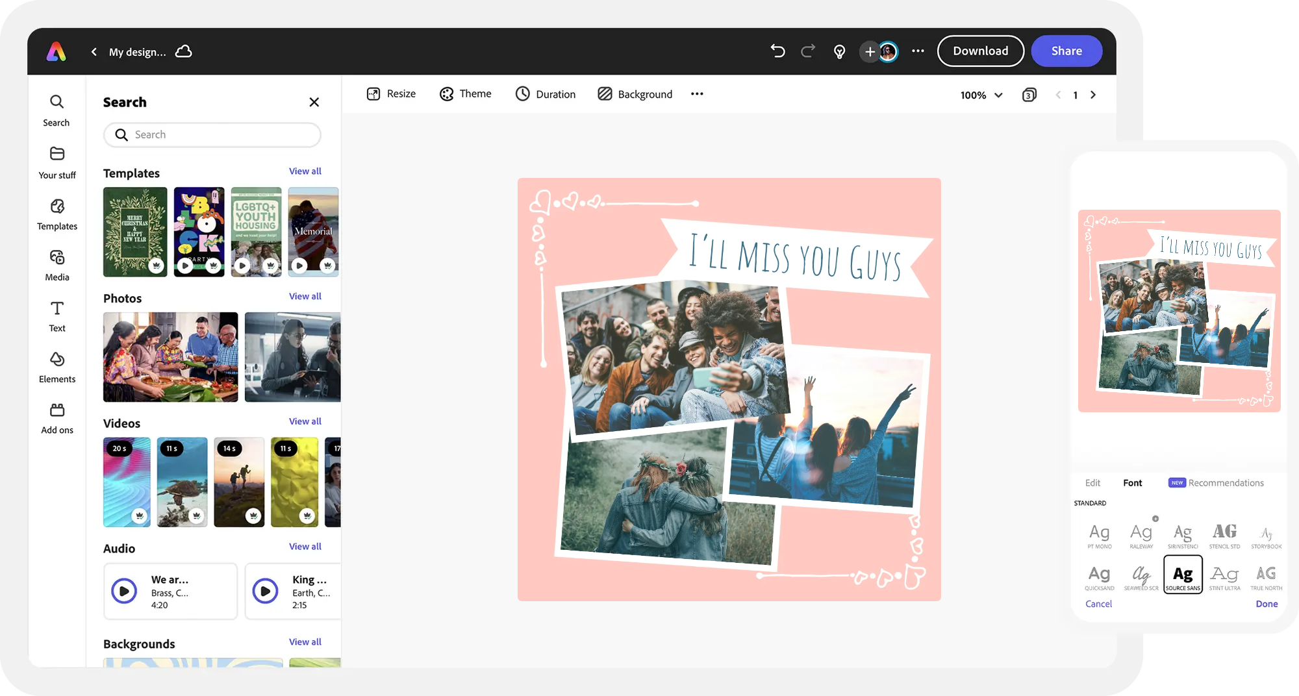
Task: Select the LGBTQ+ Youth Housing template
Action: [x=257, y=232]
